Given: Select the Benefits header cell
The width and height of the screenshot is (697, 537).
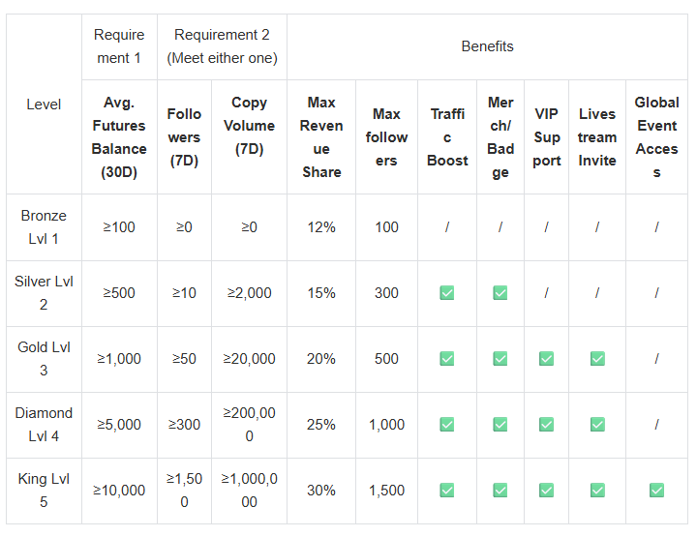Looking at the screenshot, I should click(487, 46).
